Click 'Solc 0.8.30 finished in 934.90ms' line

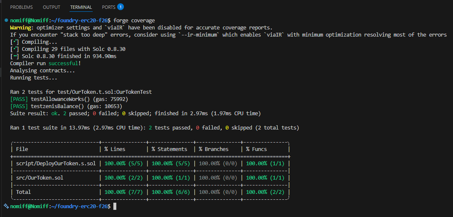63,56
